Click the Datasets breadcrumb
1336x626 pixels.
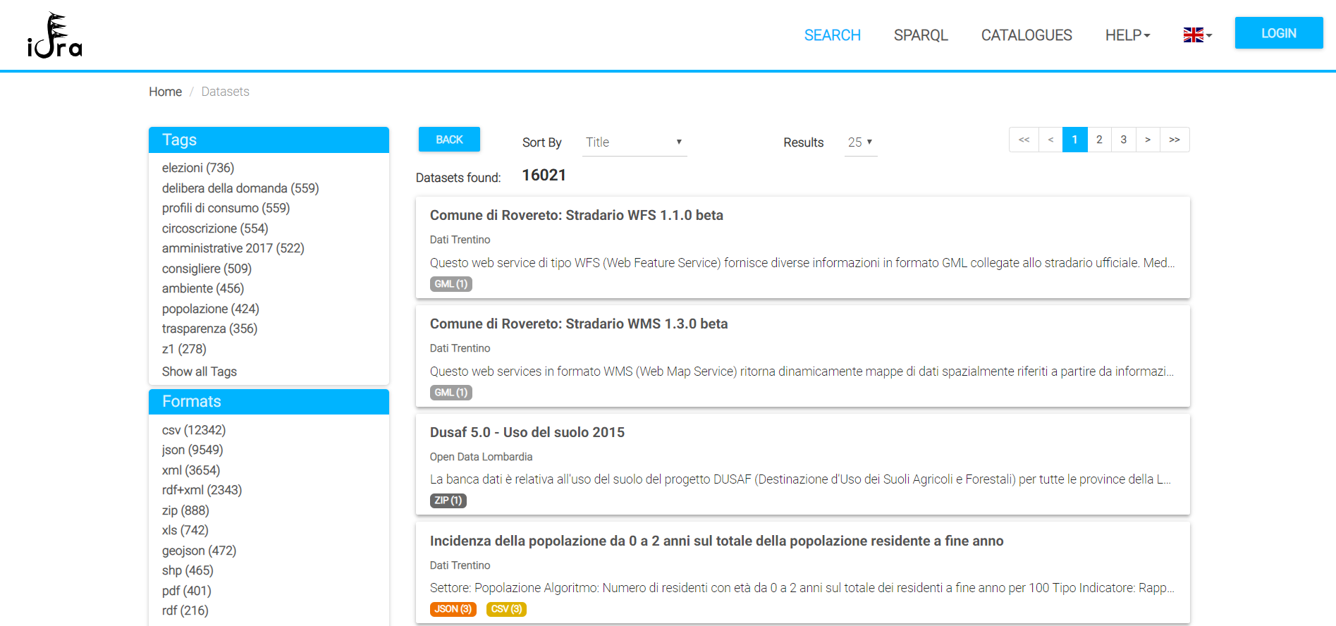click(x=225, y=92)
